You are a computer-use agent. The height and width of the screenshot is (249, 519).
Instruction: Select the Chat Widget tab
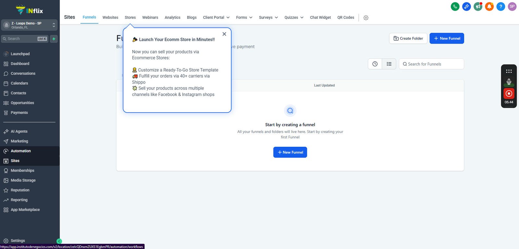(x=320, y=18)
